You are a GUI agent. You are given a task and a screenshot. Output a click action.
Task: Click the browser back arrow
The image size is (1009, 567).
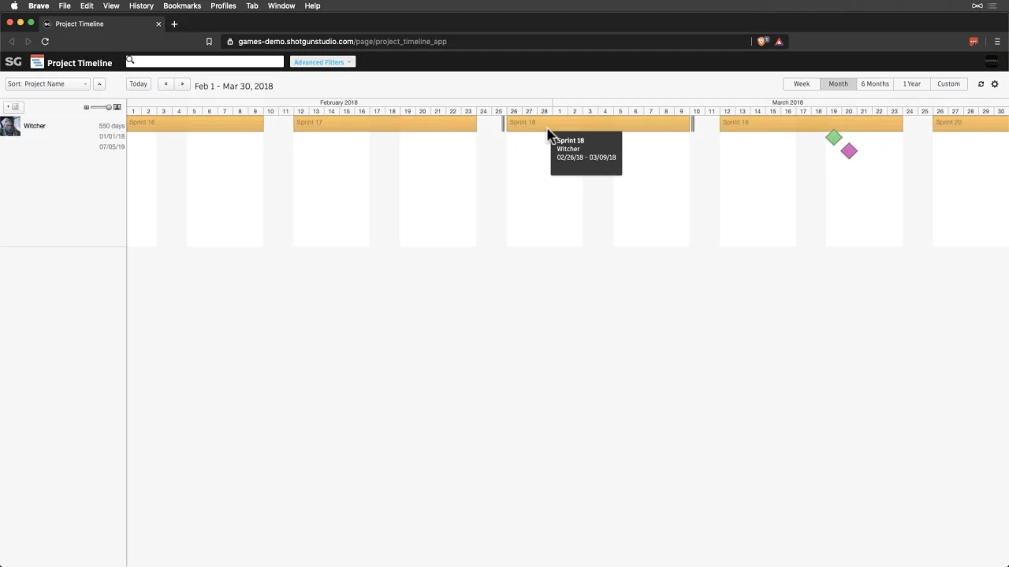tap(11, 42)
